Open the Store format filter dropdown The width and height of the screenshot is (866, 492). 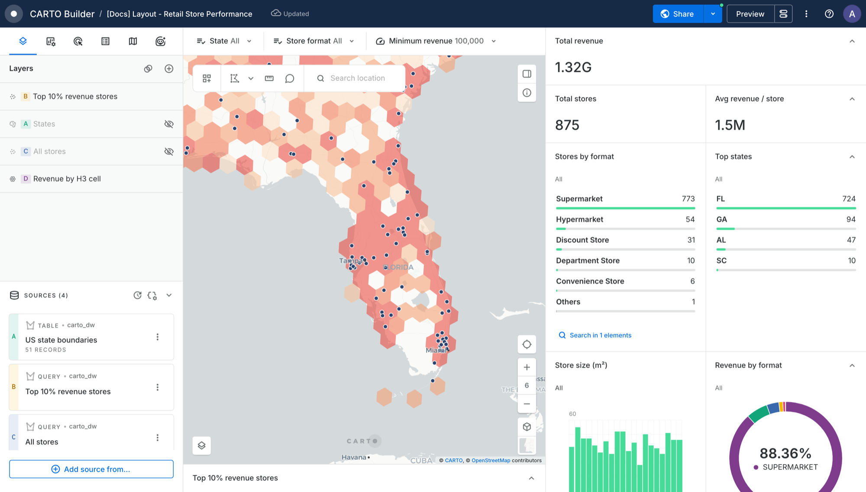[x=314, y=41]
